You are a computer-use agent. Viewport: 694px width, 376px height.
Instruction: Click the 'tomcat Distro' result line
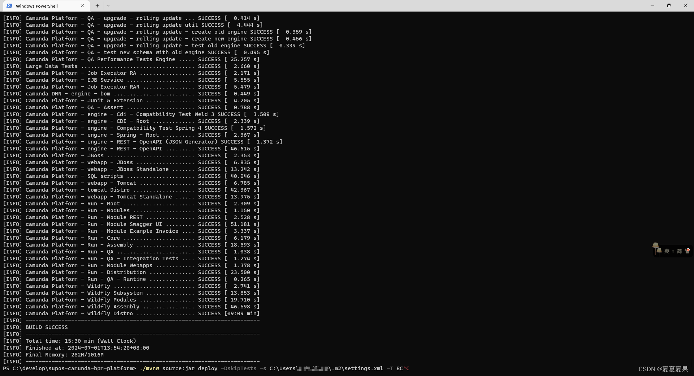click(x=131, y=190)
